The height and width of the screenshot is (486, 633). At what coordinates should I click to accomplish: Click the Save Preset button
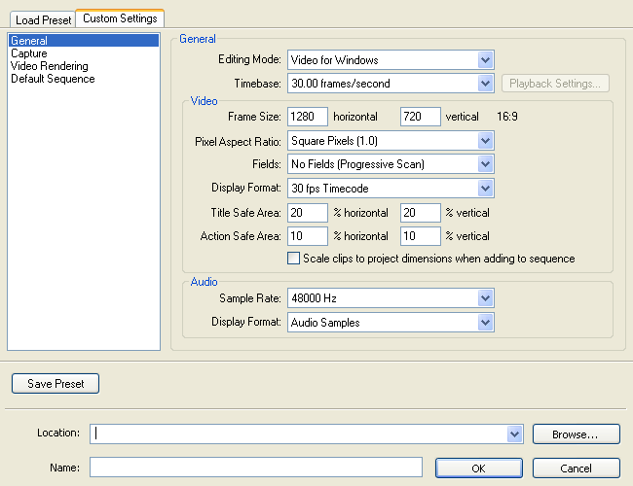[56, 383]
